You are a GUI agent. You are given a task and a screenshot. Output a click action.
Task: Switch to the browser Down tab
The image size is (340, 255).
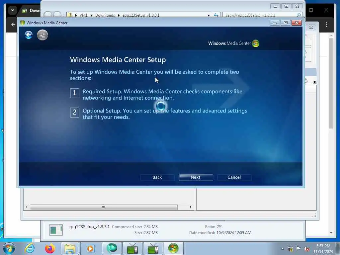tap(31, 10)
